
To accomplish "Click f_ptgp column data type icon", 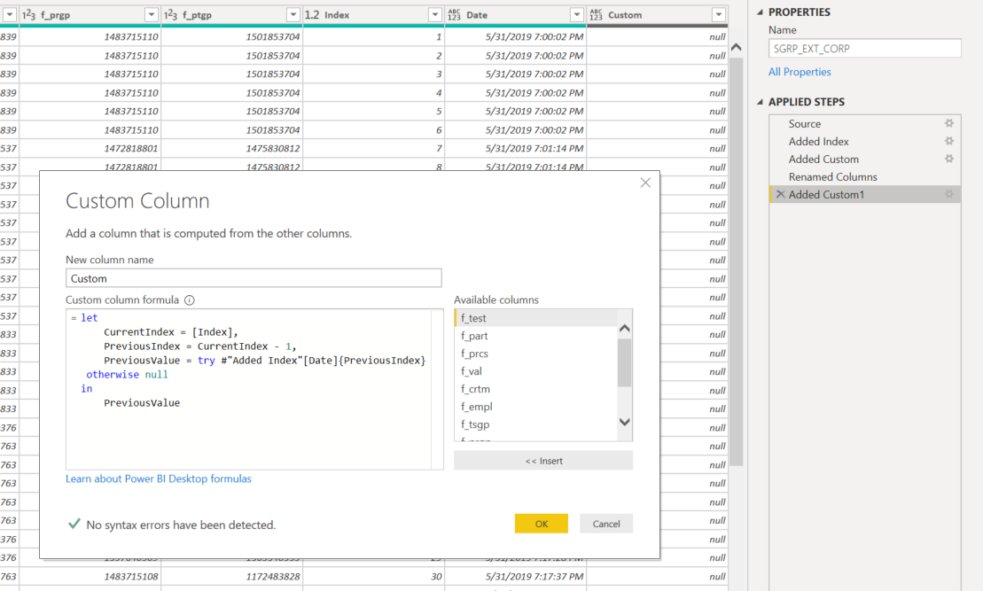I will 170,15.
